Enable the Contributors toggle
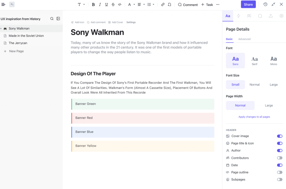286x189 pixels. coord(280,158)
